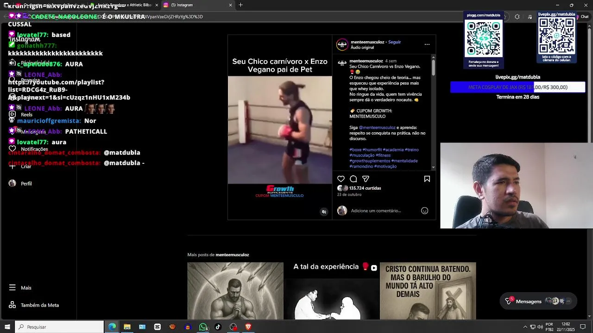
Task: Open WhatsApp from the taskbar
Action: (203, 327)
